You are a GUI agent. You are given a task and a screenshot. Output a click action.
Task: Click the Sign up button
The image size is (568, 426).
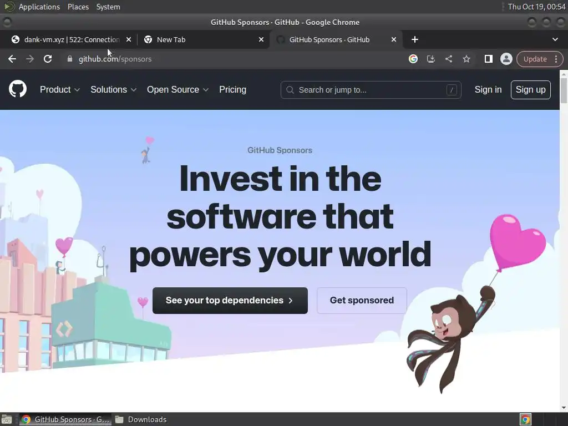pos(531,89)
